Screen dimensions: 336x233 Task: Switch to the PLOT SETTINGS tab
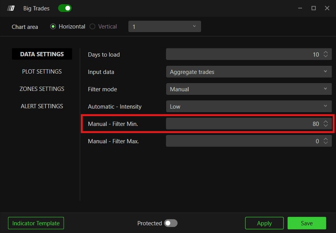click(42, 72)
